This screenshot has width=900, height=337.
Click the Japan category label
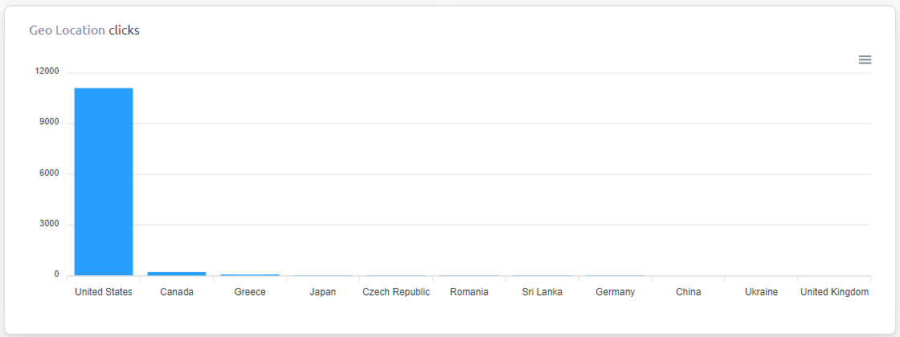click(323, 292)
